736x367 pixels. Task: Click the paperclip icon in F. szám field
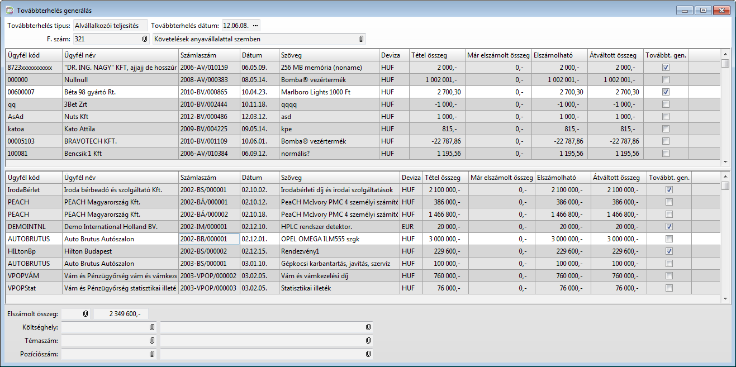point(145,39)
